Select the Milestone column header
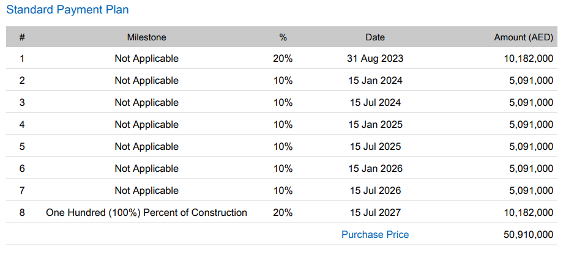566x255 pixels. coord(146,37)
